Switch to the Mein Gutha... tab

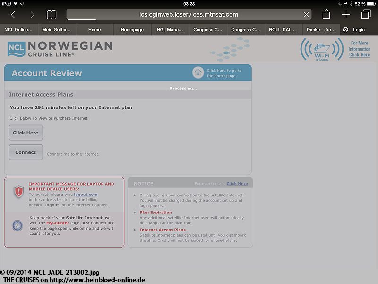57,30
